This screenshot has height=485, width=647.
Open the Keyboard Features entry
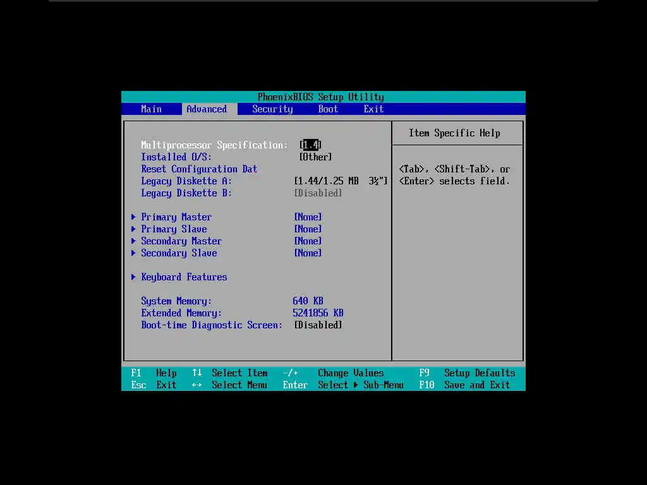coord(184,277)
